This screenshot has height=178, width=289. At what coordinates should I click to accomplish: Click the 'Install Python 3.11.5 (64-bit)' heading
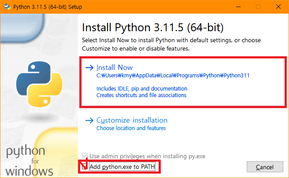tap(152, 28)
